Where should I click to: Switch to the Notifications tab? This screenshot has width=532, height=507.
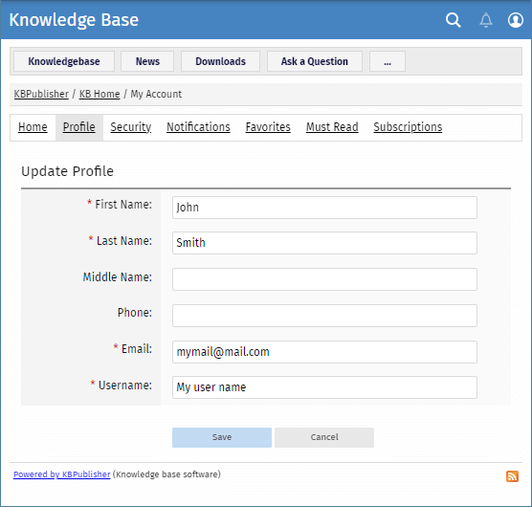tap(198, 127)
